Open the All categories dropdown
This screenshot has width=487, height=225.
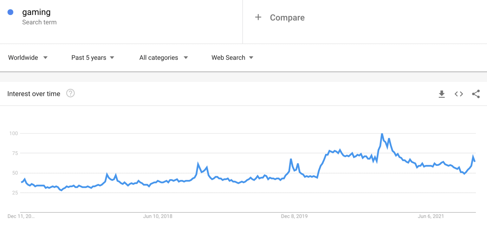159,57
